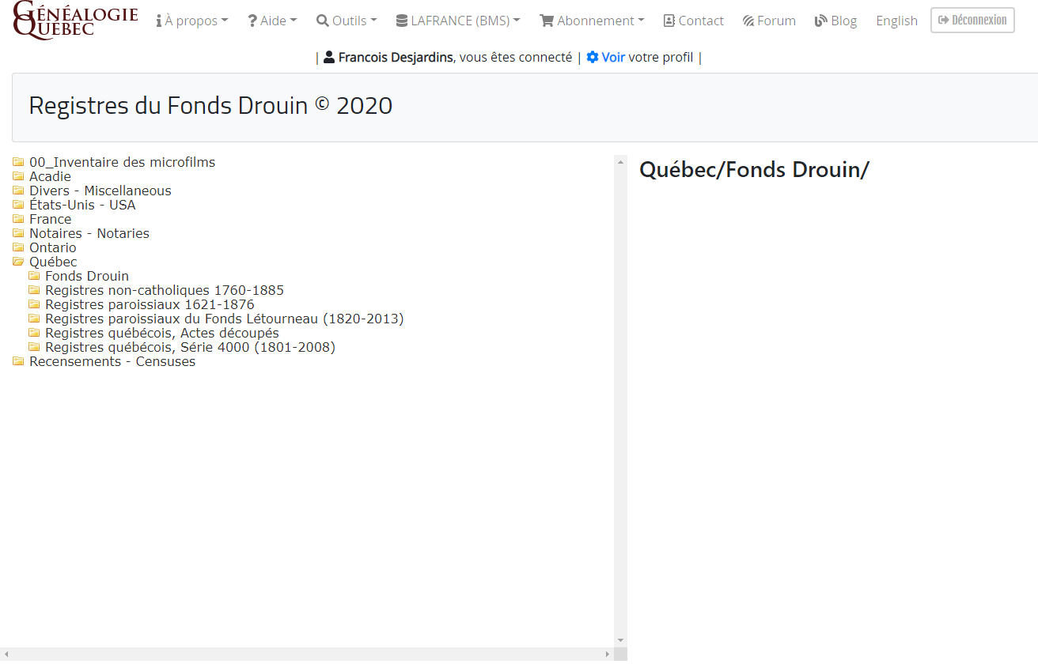Click the Blog feed icon
This screenshot has width=1038, height=664.
point(820,21)
